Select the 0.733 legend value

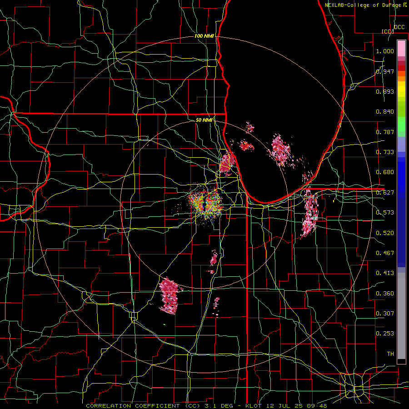(385, 152)
